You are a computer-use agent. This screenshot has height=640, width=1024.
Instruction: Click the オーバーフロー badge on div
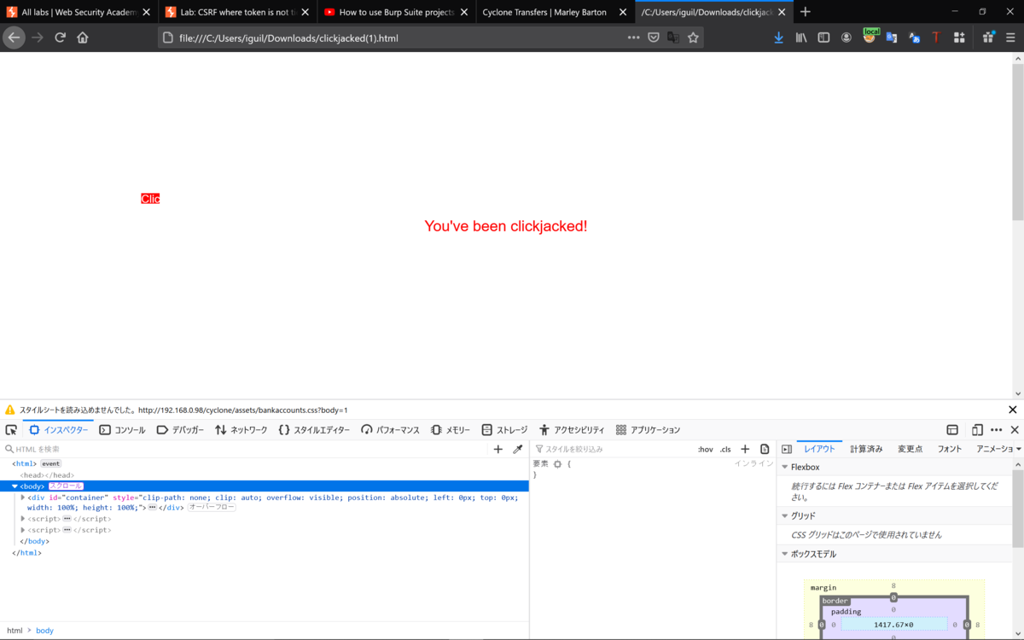[212, 508]
